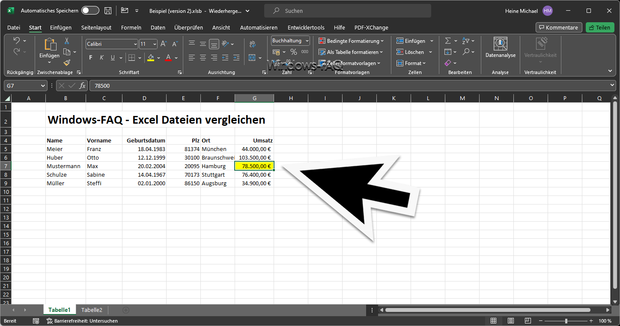Click the Teilen button
Image resolution: width=620 pixels, height=326 pixels.
pyautogui.click(x=599, y=27)
